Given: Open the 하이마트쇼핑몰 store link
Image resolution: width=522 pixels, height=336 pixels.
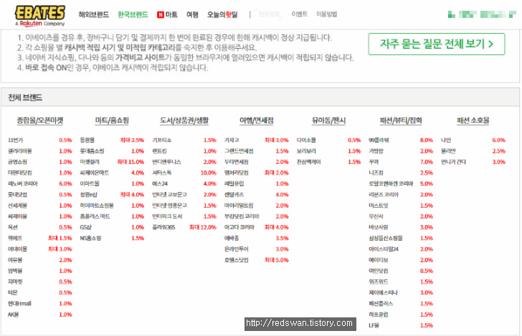Looking at the screenshot, I should (x=97, y=206).
